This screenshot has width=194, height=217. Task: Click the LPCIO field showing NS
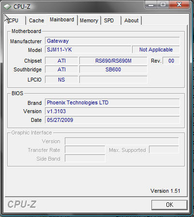(61, 80)
